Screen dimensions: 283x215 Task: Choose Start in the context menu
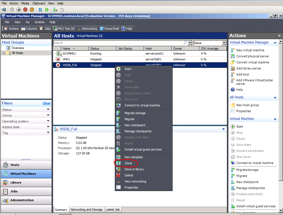(x=144, y=69)
